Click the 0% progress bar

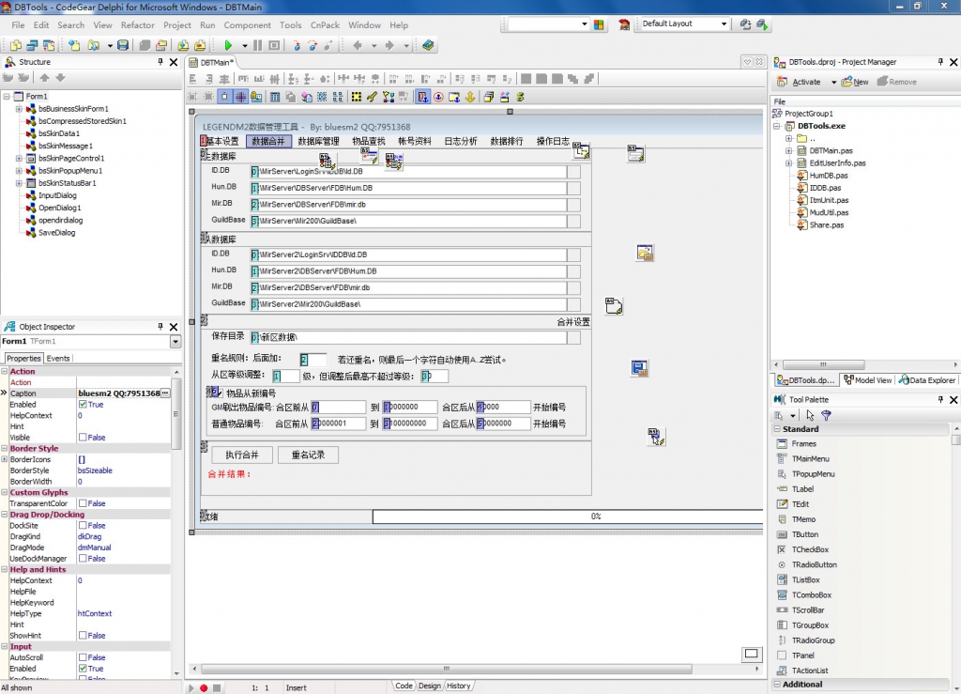[568, 517]
